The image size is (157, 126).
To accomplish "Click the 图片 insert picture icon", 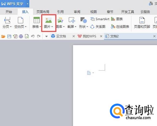I will coord(49,20).
